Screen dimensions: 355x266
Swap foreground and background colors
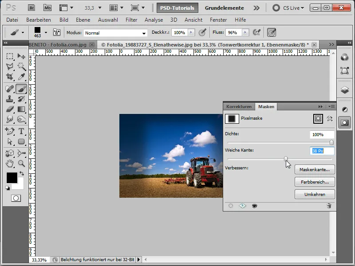22,173
